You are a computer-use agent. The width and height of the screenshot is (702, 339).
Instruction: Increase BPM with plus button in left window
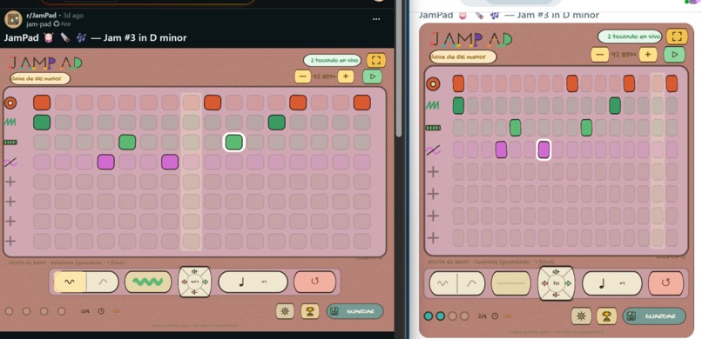[345, 76]
